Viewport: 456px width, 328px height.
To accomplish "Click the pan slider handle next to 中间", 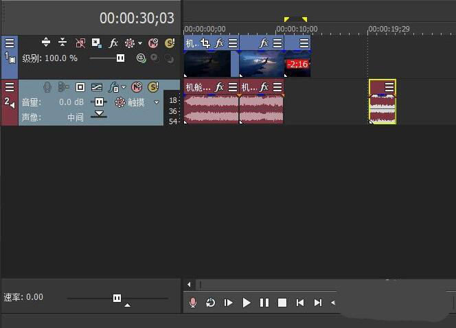I will (x=99, y=114).
